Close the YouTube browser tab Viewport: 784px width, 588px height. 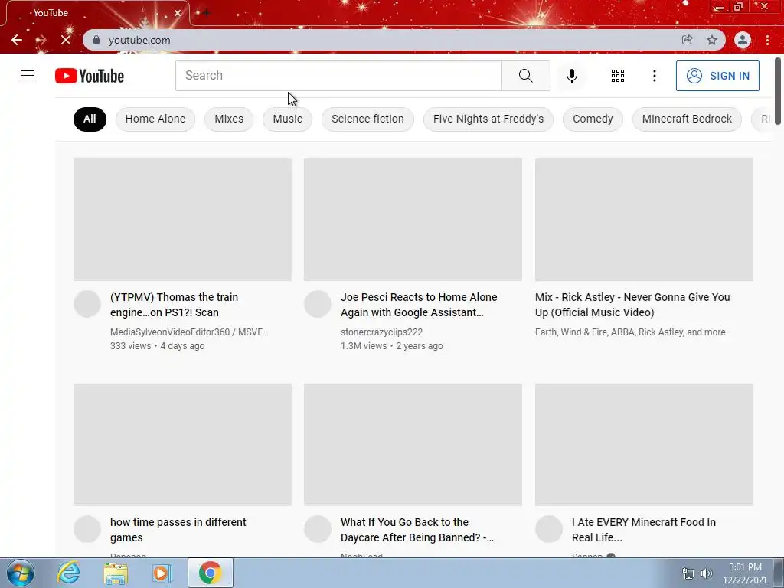coord(178,13)
